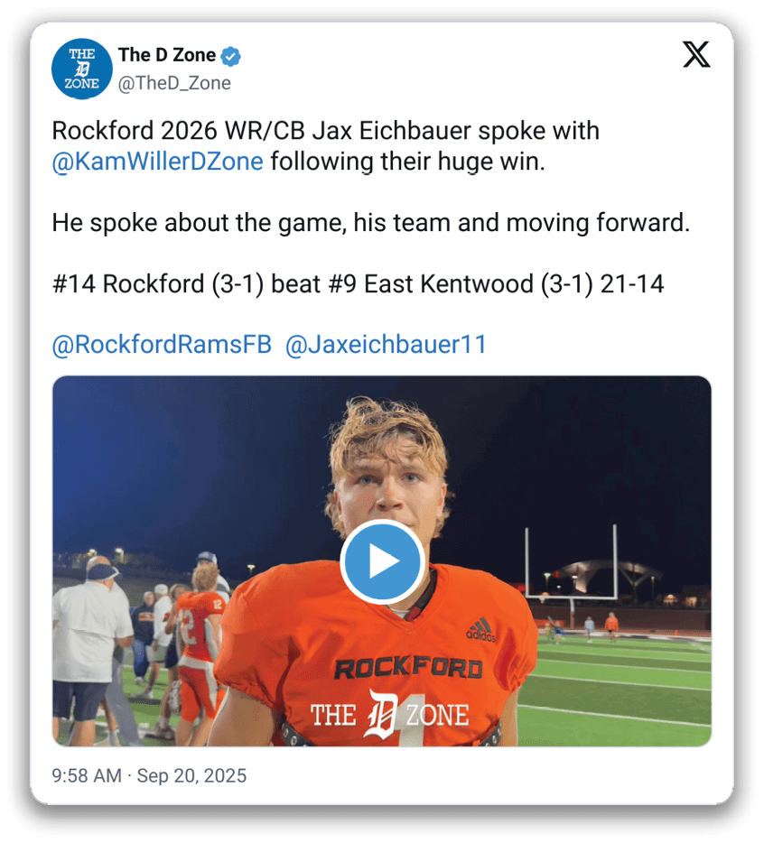The height and width of the screenshot is (843, 764).
Task: Visit the @Jaxeichbauer11 mention link
Action: coord(386,344)
